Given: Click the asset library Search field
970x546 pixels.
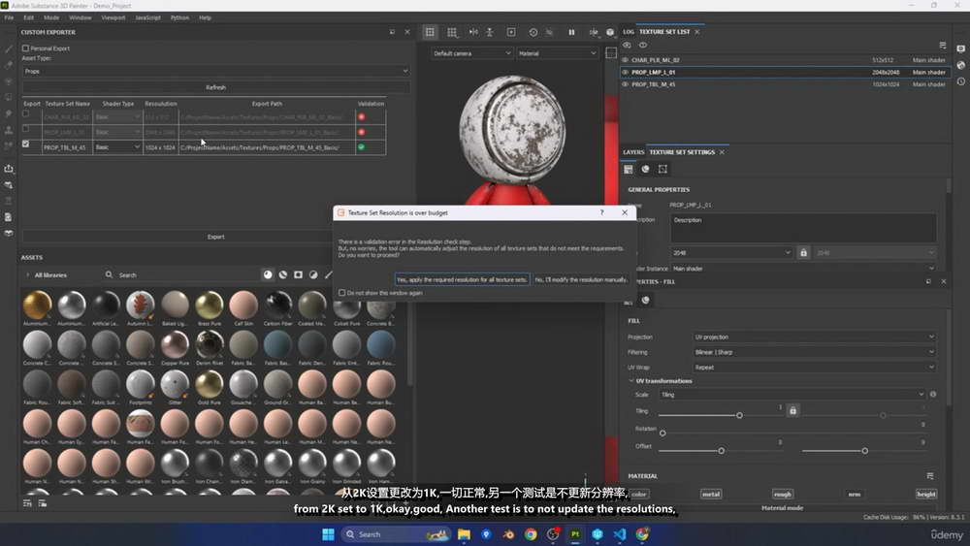Looking at the screenshot, I should tap(179, 275).
